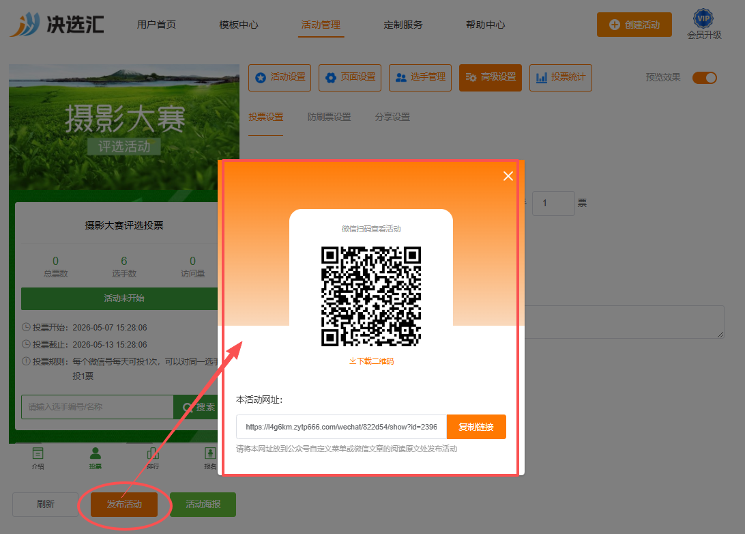
Task: Open the 报名 icon in preview footer
Action: click(x=210, y=458)
